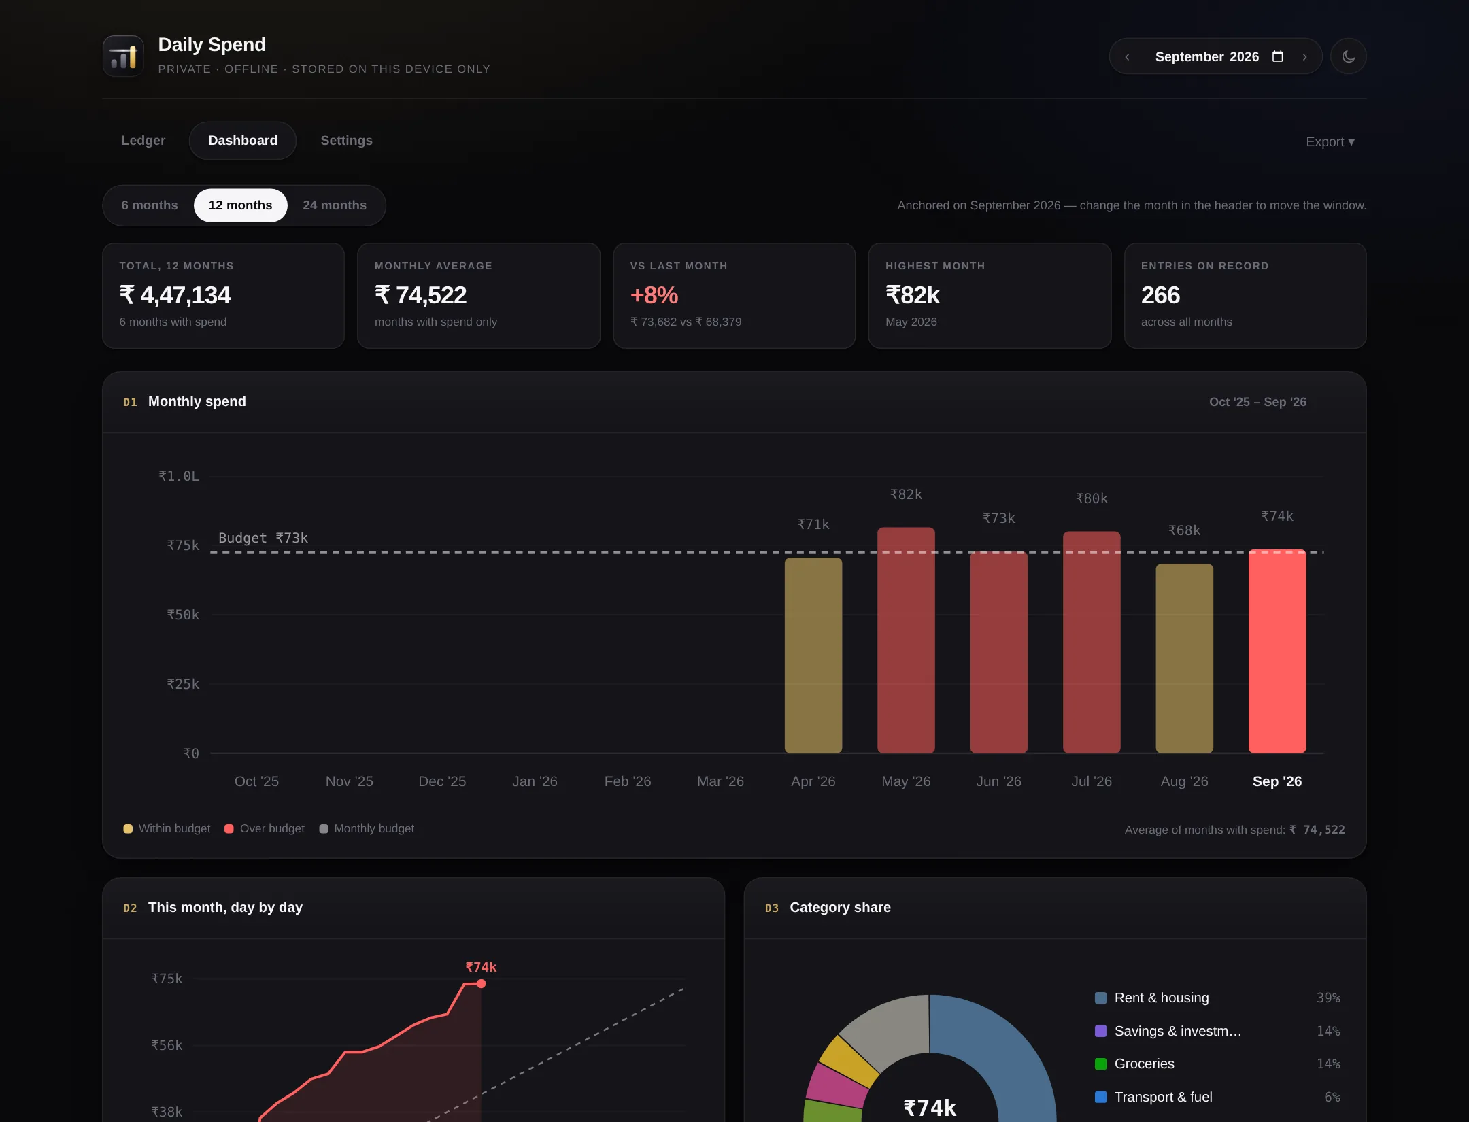Click the ₹ 73,682 vs ₹ 68,379 comparison text
Image resolution: width=1469 pixels, height=1122 pixels.
point(686,322)
